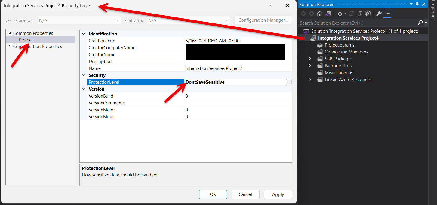Pin the Solution Explorer panel
The image size is (437, 205).
[417, 4]
